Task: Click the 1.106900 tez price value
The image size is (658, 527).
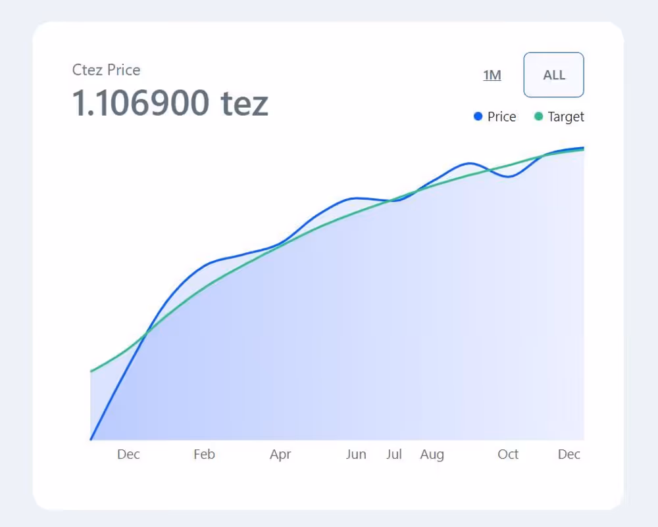Action: click(170, 102)
